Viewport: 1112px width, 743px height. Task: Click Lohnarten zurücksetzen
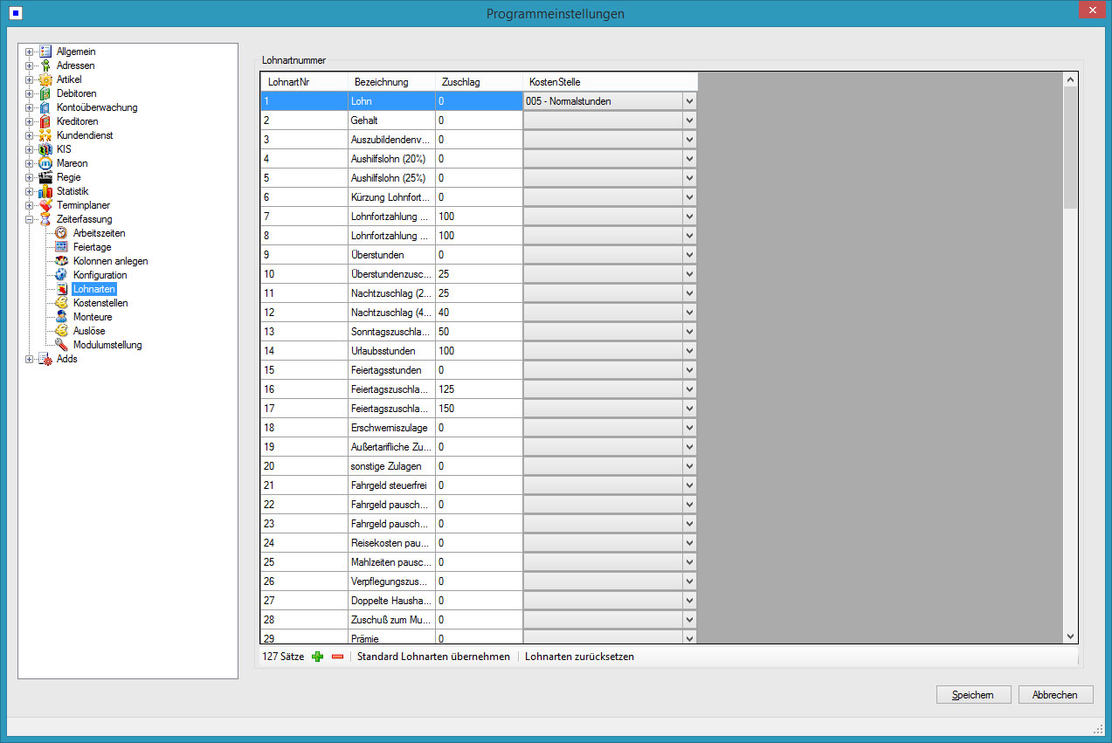579,657
